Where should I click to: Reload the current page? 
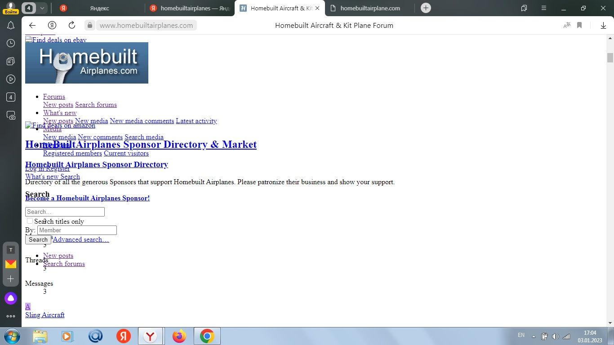pyautogui.click(x=72, y=26)
